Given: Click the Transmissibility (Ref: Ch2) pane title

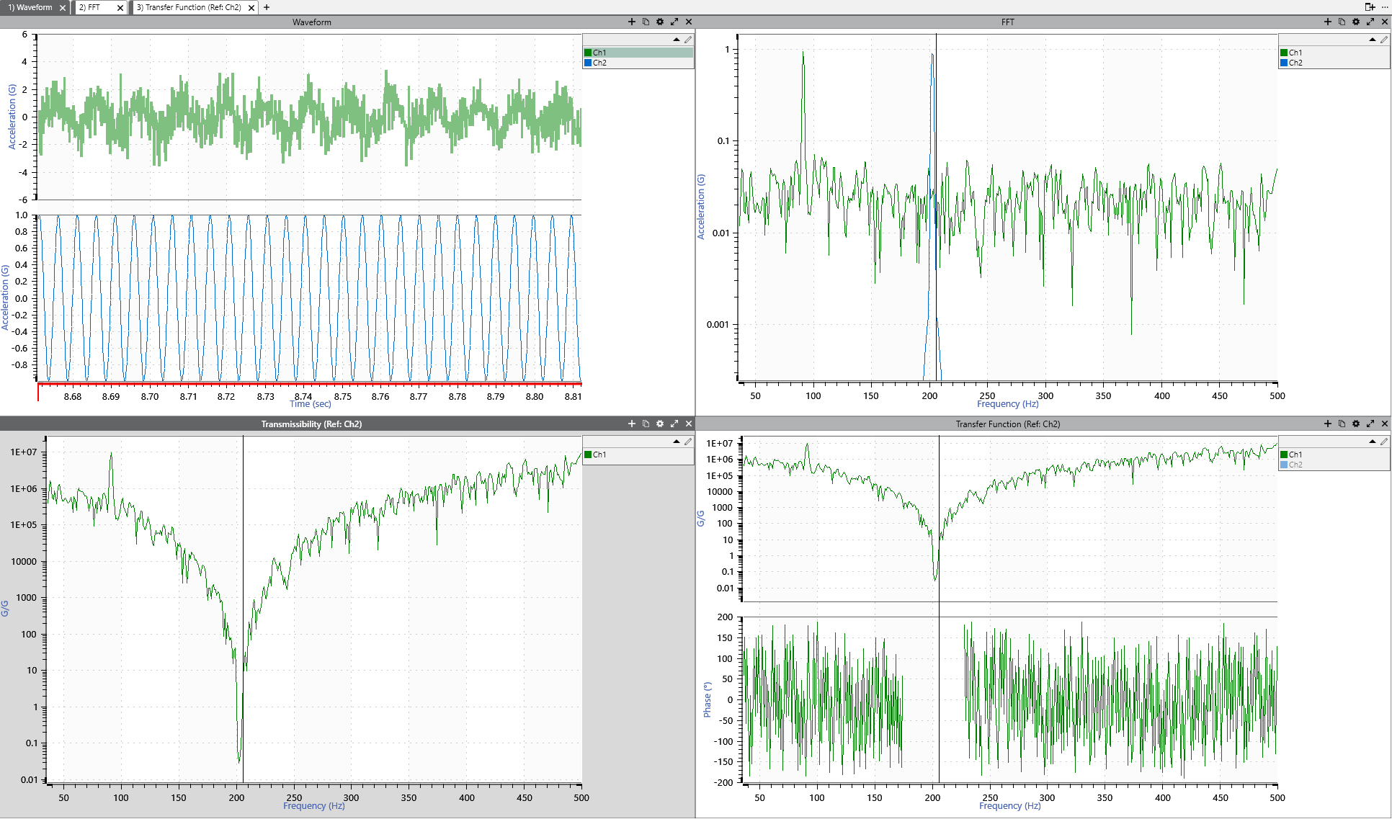Looking at the screenshot, I should pos(311,424).
